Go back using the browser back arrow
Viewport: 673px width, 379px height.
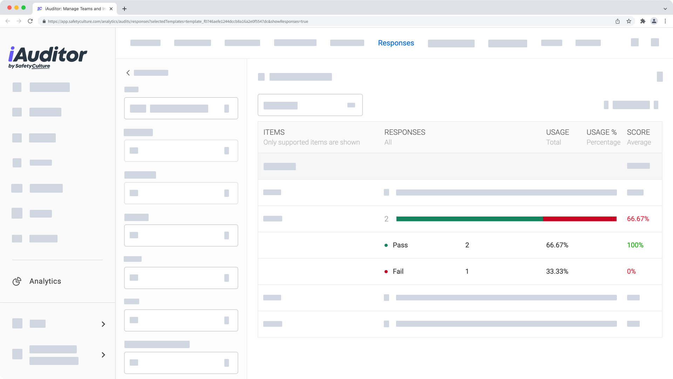[8, 21]
